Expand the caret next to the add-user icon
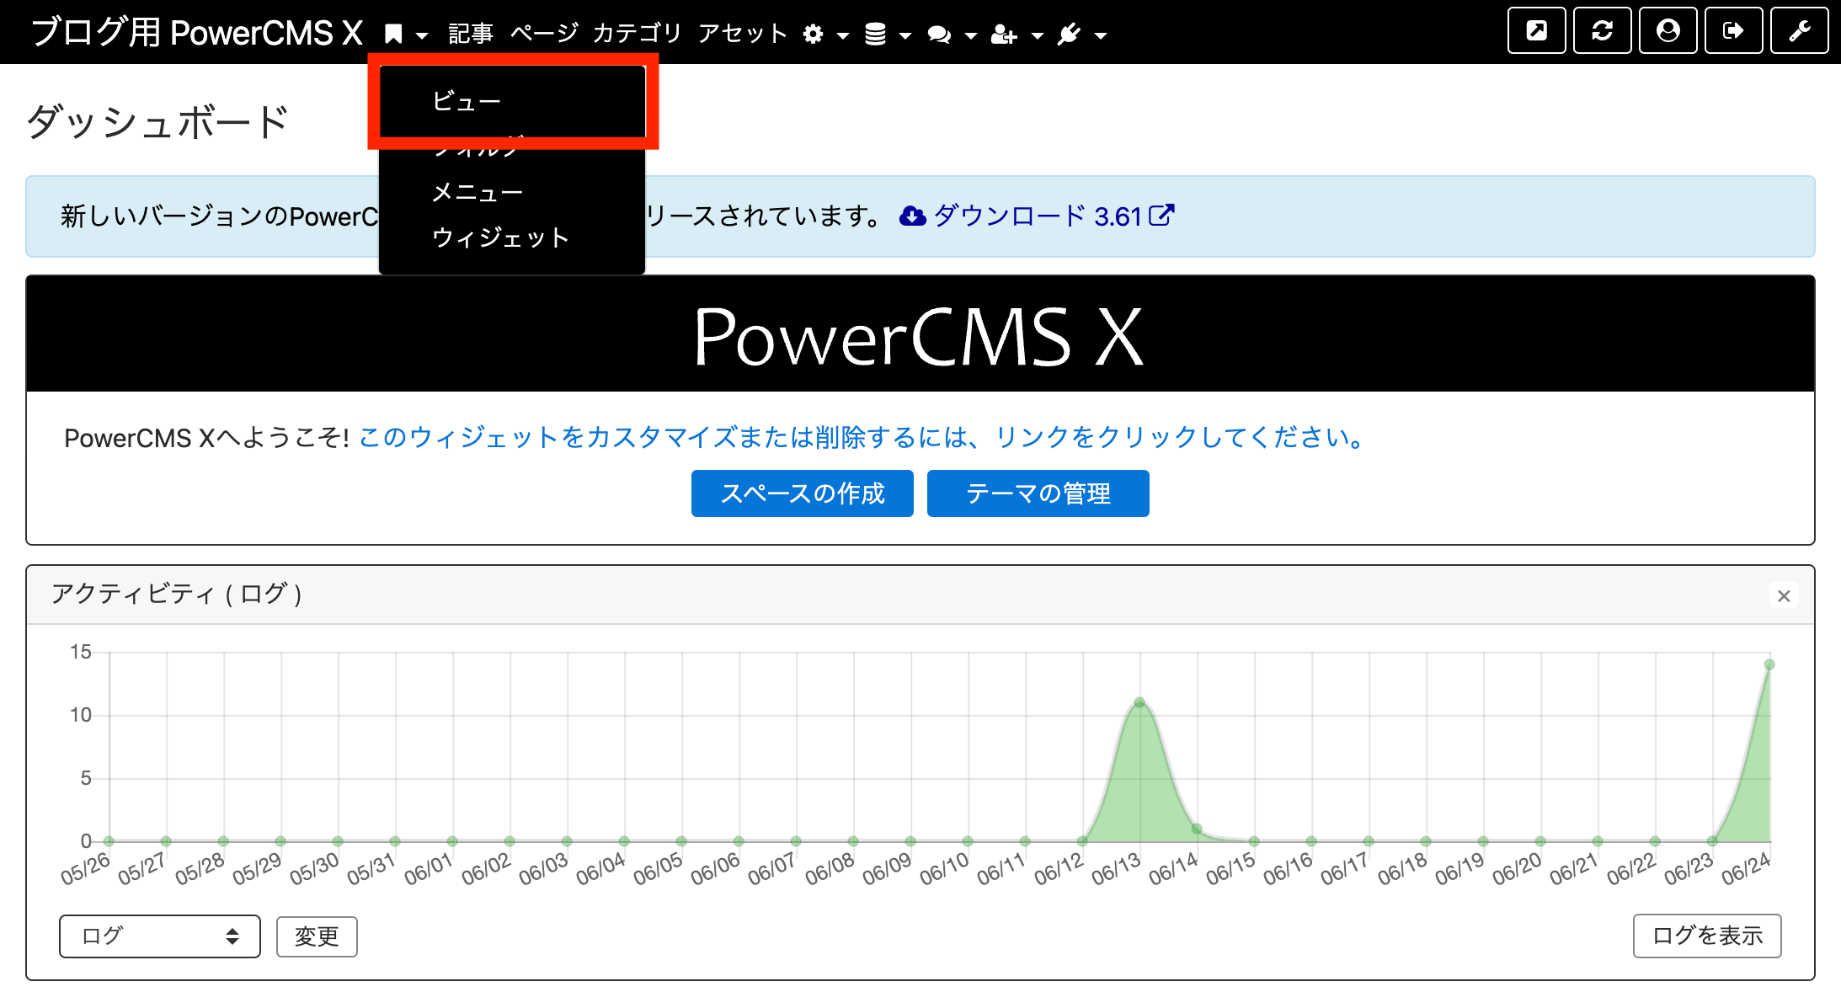This screenshot has width=1841, height=992. (x=1038, y=35)
